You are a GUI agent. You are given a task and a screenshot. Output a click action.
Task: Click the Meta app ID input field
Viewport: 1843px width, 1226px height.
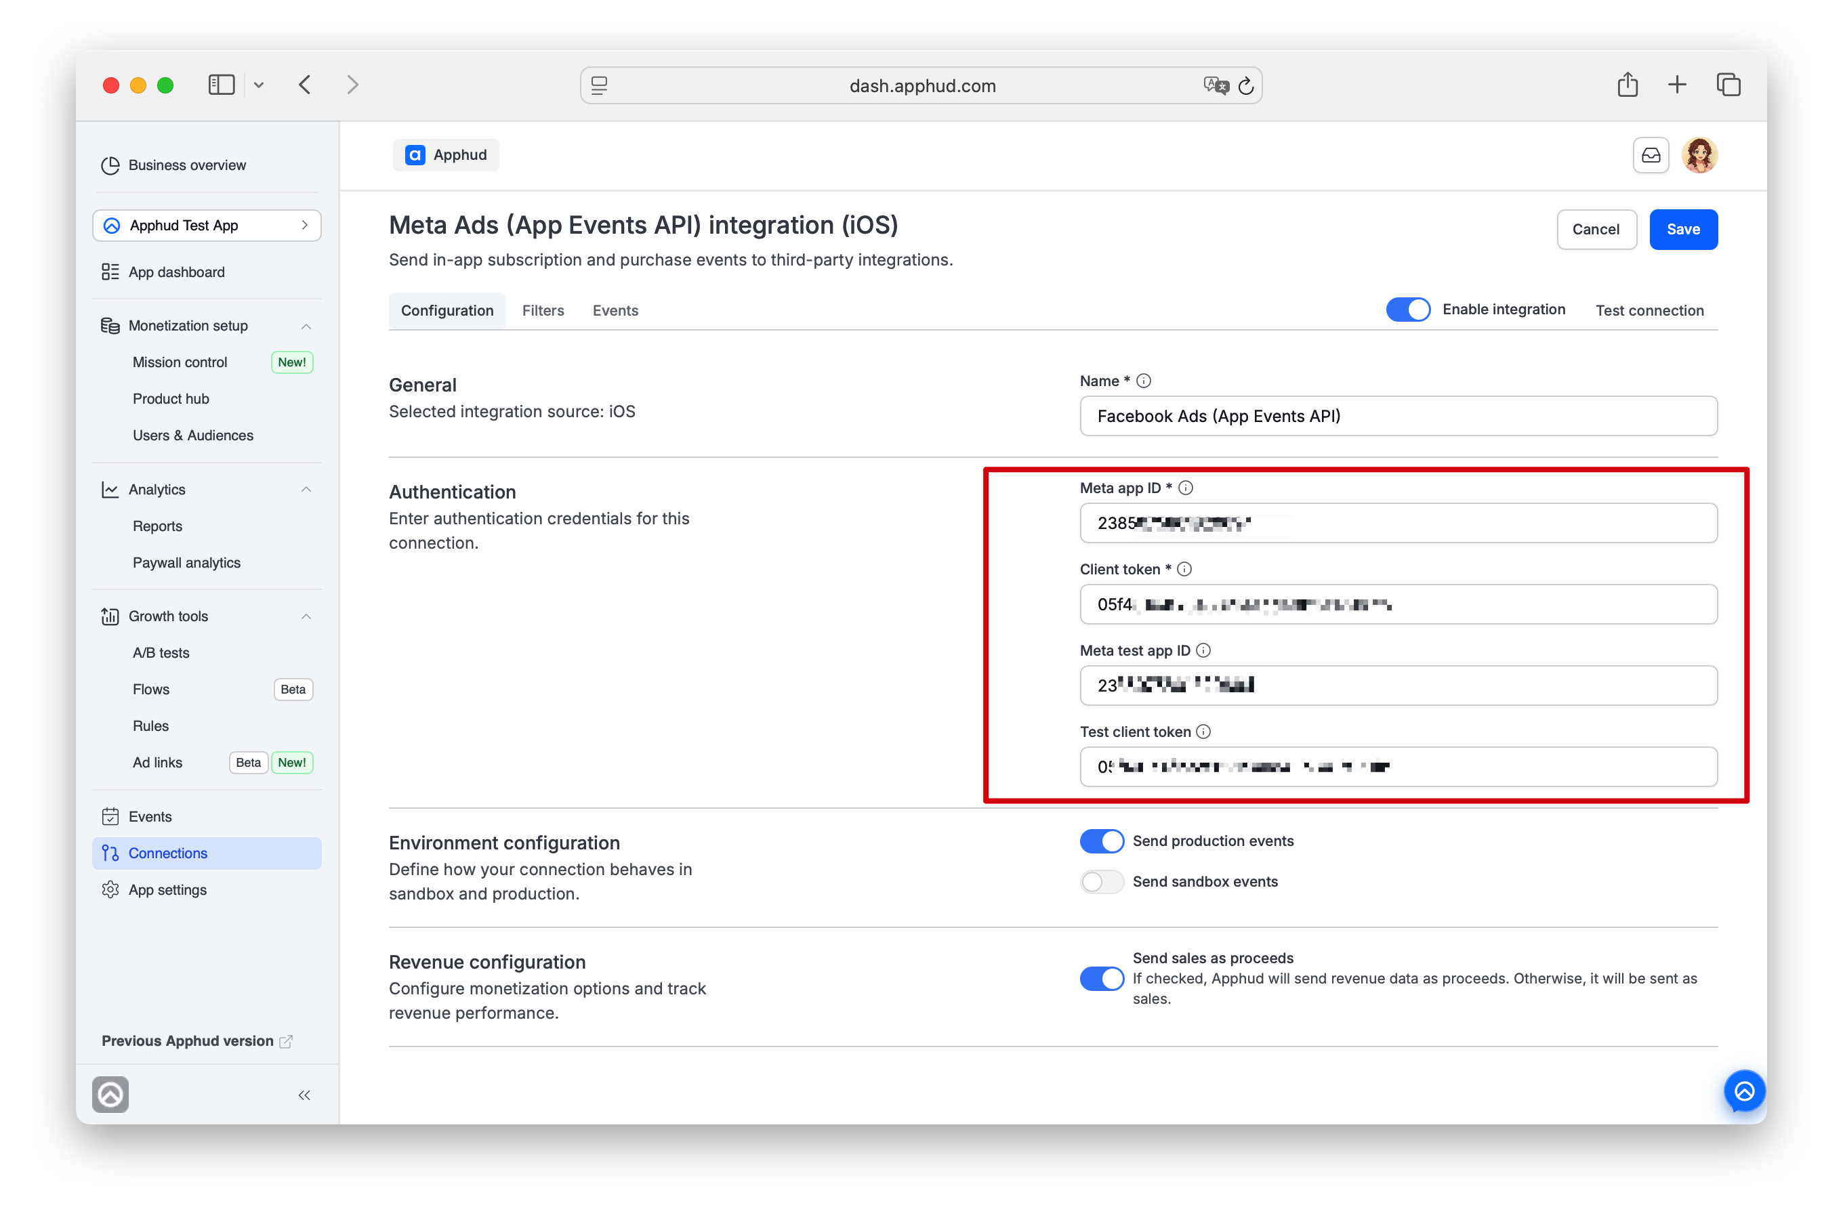[1398, 523]
